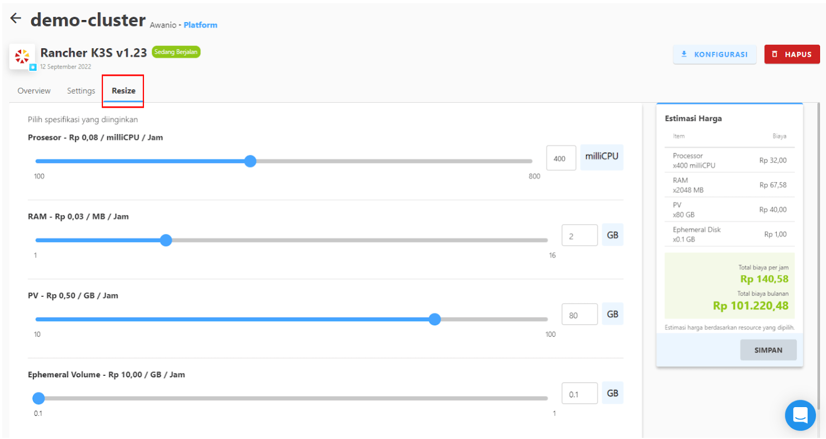826x439 pixels.
Task: Click the trash icon on Hapus
Action: 775,54
